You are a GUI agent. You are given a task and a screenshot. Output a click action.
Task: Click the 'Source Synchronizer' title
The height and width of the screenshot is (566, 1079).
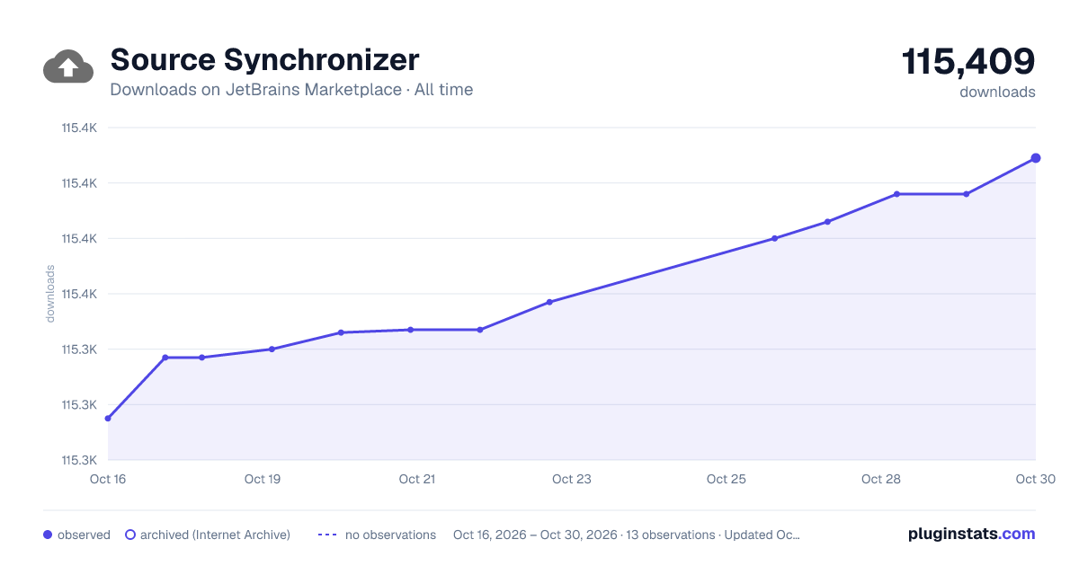click(x=264, y=59)
